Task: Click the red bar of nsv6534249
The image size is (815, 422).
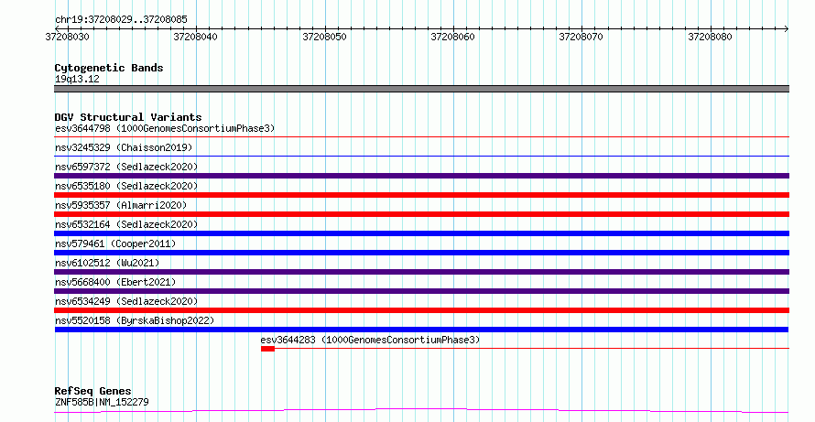Action: [x=421, y=310]
